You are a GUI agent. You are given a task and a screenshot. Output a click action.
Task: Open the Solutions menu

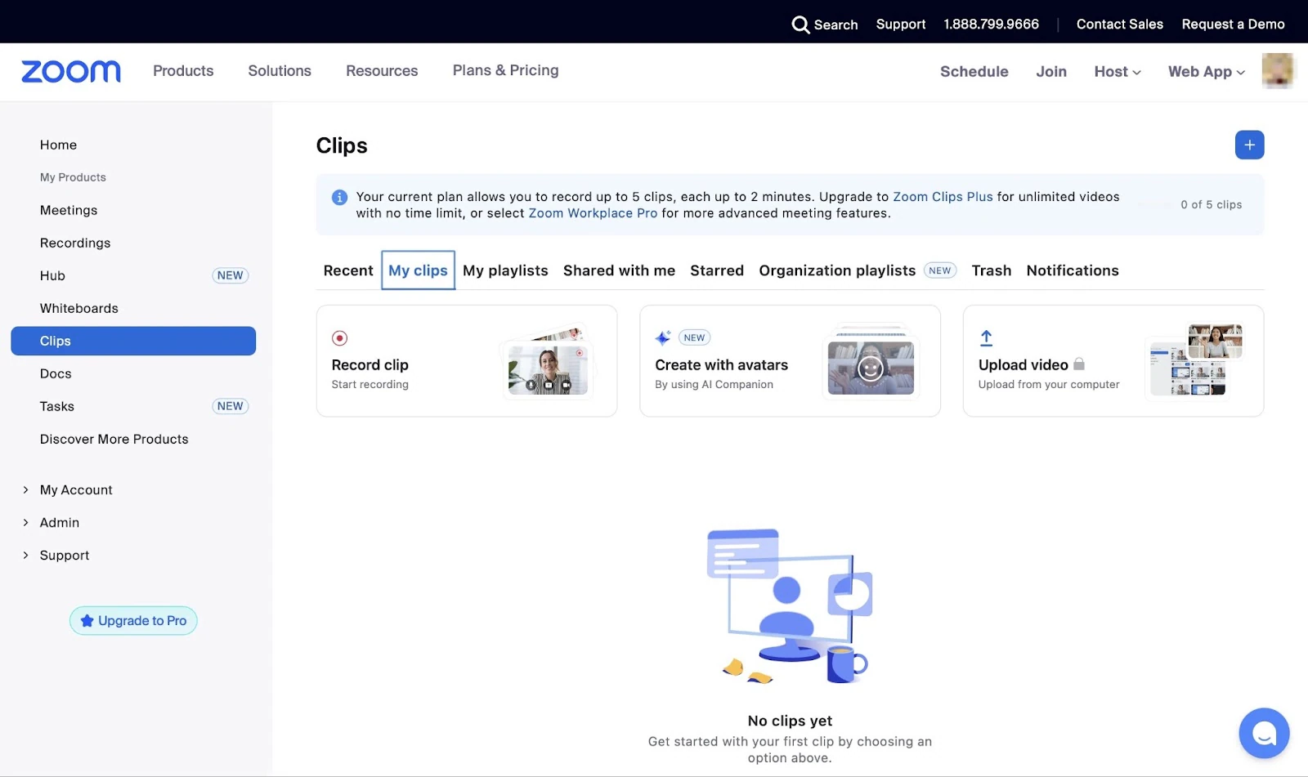click(280, 71)
